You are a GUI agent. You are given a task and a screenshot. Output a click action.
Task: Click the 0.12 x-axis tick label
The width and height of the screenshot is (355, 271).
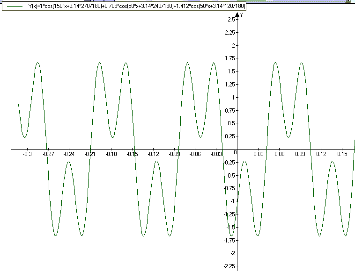tap(321, 154)
